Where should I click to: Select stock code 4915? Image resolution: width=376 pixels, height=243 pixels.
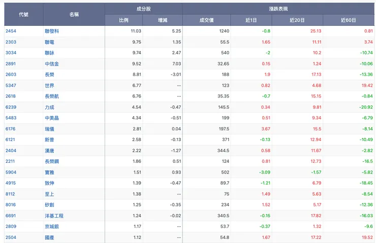click(11, 183)
